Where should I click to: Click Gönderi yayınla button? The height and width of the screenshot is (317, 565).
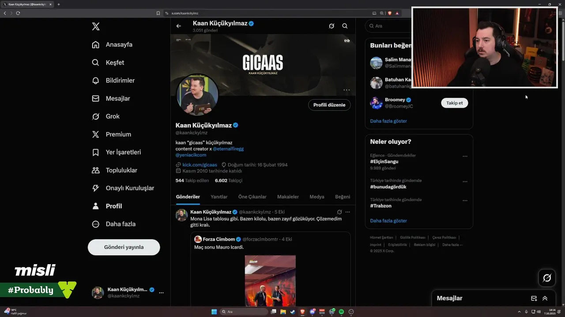click(124, 247)
